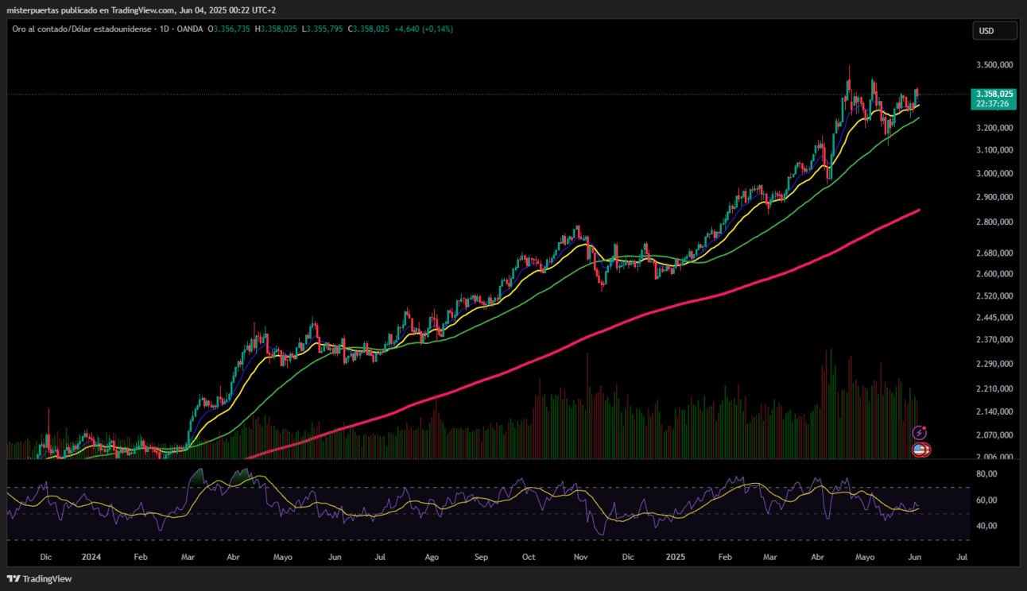The image size is (1027, 591).
Task: Click the RSI 40,00 axis label
Action: tap(986, 526)
